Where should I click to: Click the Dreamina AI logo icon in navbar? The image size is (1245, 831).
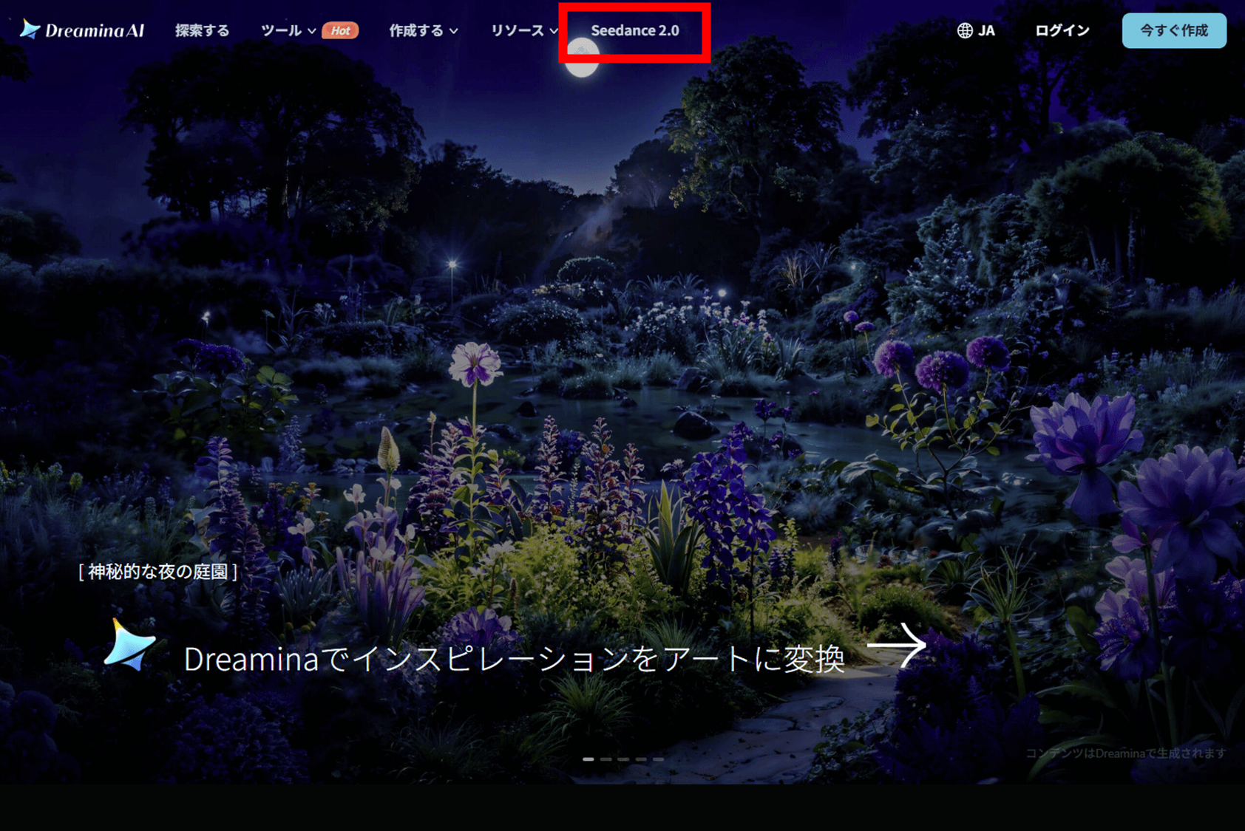coord(30,30)
